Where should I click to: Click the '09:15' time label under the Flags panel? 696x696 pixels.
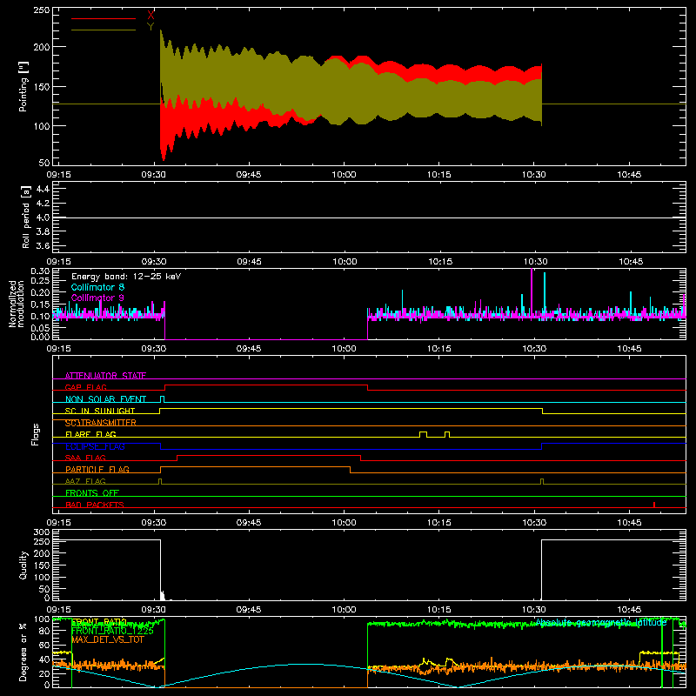pyautogui.click(x=58, y=523)
